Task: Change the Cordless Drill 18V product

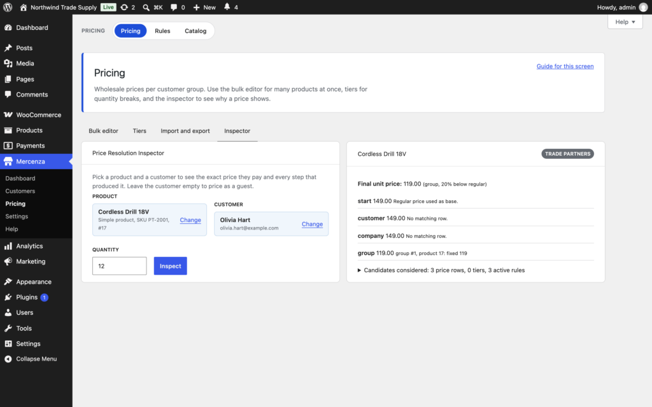Action: [190, 219]
